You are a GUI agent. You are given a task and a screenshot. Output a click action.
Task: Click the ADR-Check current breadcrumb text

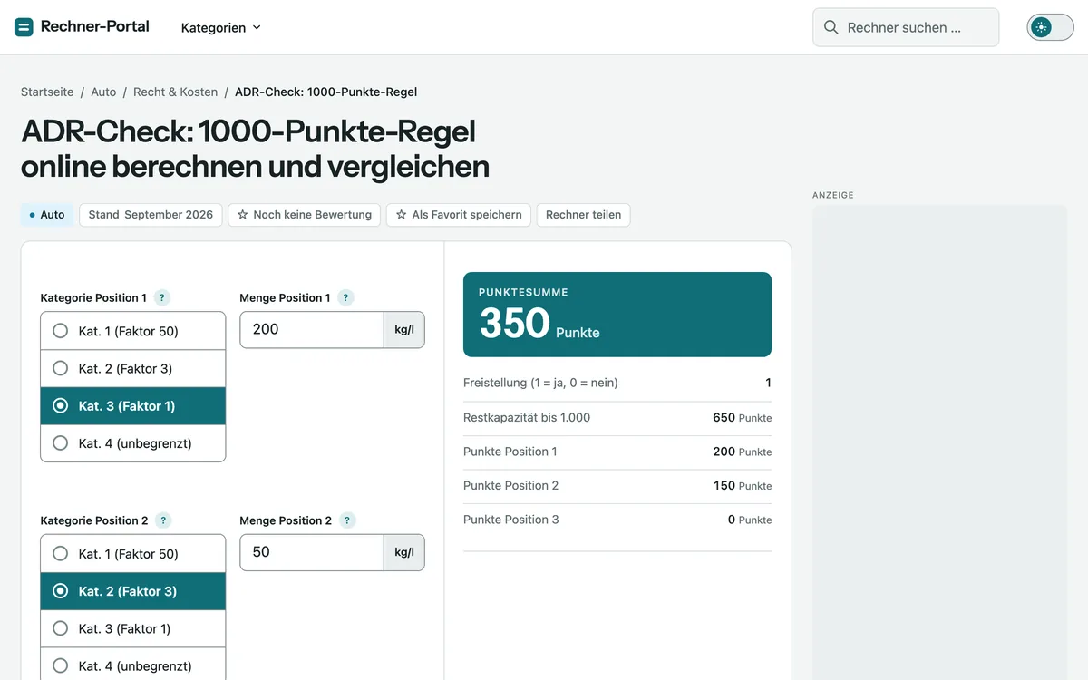coord(325,92)
